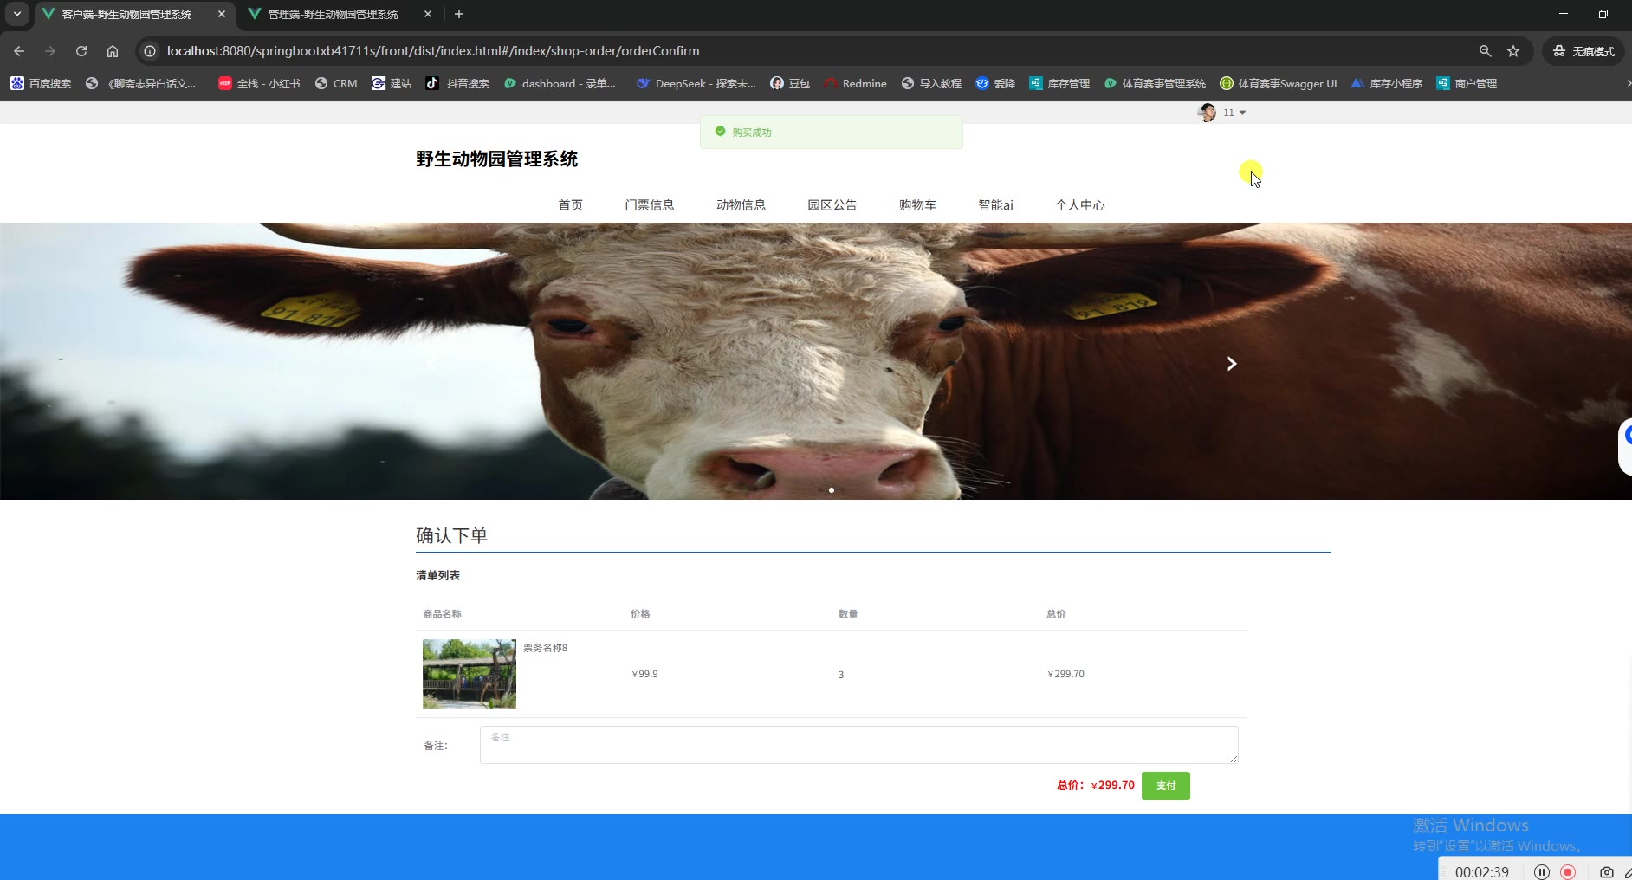Open the 购物车 menu item
The image size is (1632, 880).
pos(917,205)
